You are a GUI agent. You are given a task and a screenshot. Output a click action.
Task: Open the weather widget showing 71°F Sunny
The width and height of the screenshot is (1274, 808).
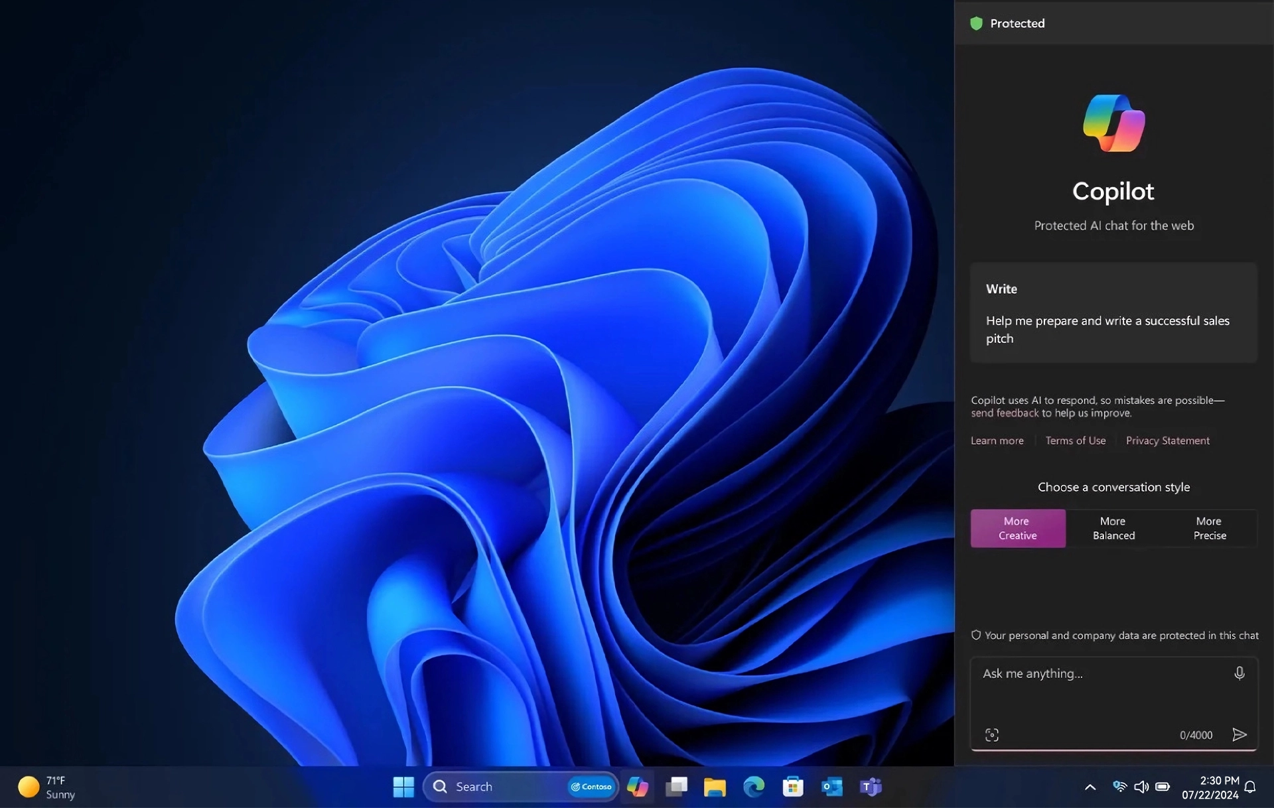[x=46, y=787]
